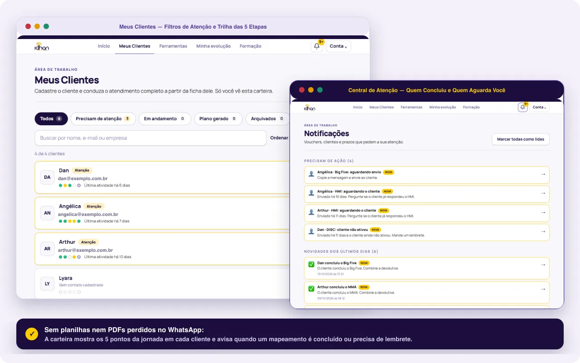Open Arthur HMI aguardando o cliente notification
The width and height of the screenshot is (580, 363).
(x=427, y=213)
